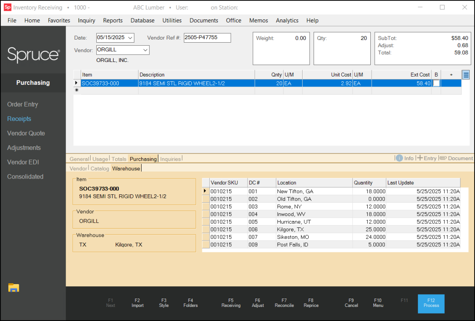Click the F8 Reprice button
Viewport: 475px width, 321px height.
coord(311,303)
